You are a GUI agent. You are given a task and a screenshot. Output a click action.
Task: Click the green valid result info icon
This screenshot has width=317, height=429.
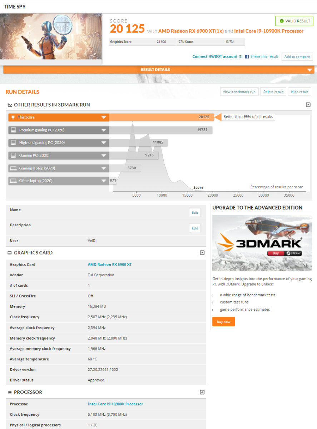pyautogui.click(x=282, y=21)
